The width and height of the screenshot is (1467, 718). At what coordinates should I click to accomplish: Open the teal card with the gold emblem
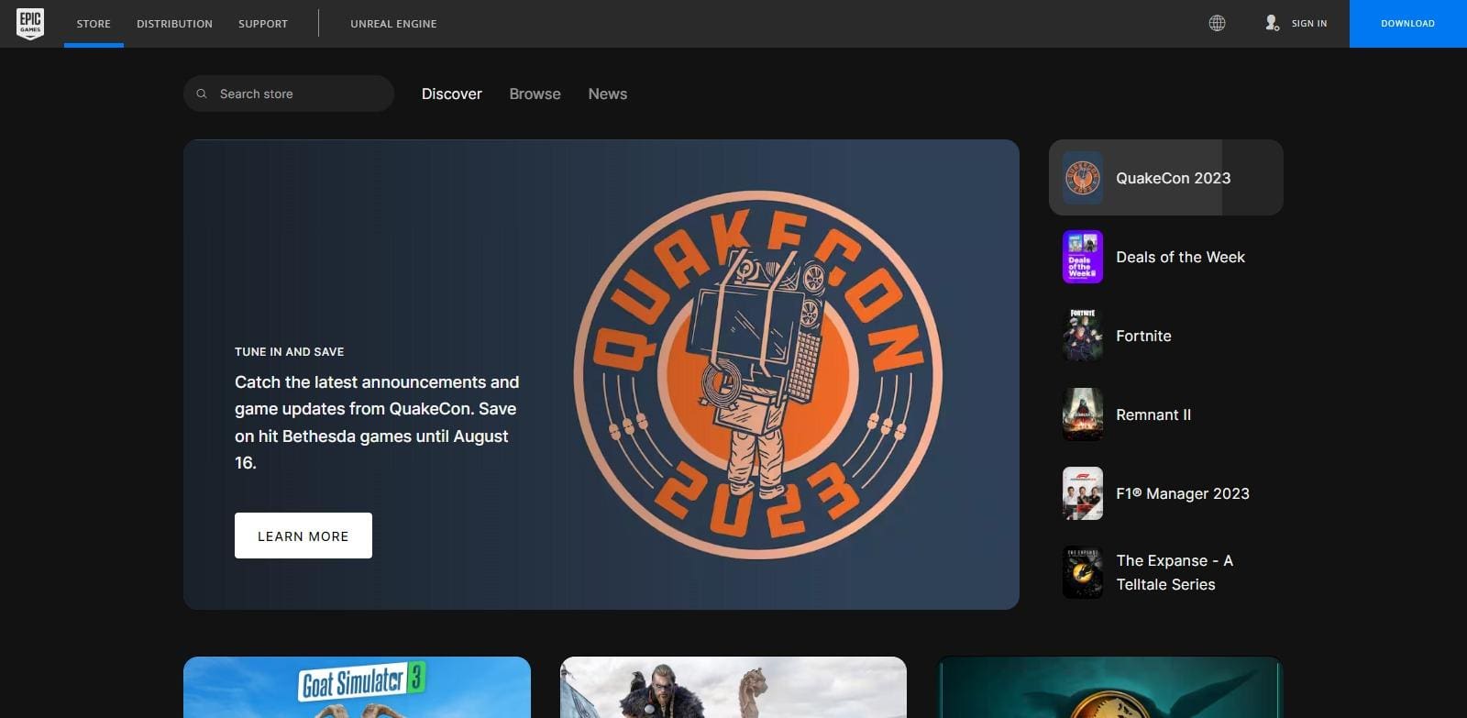1109,688
